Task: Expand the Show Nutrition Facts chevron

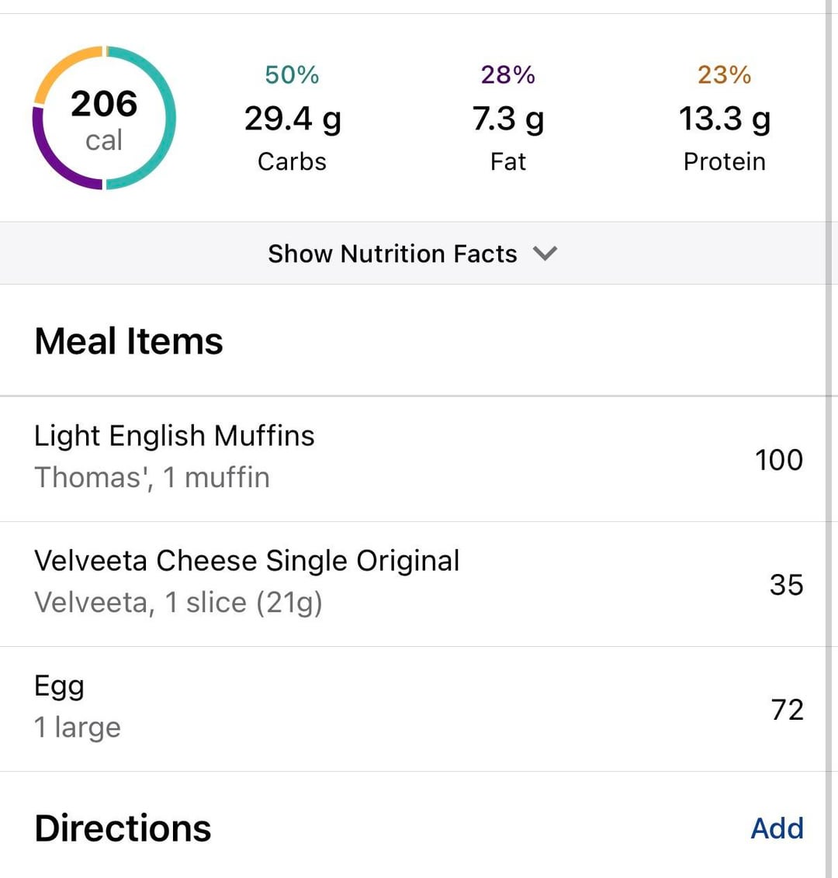Action: [x=545, y=254]
